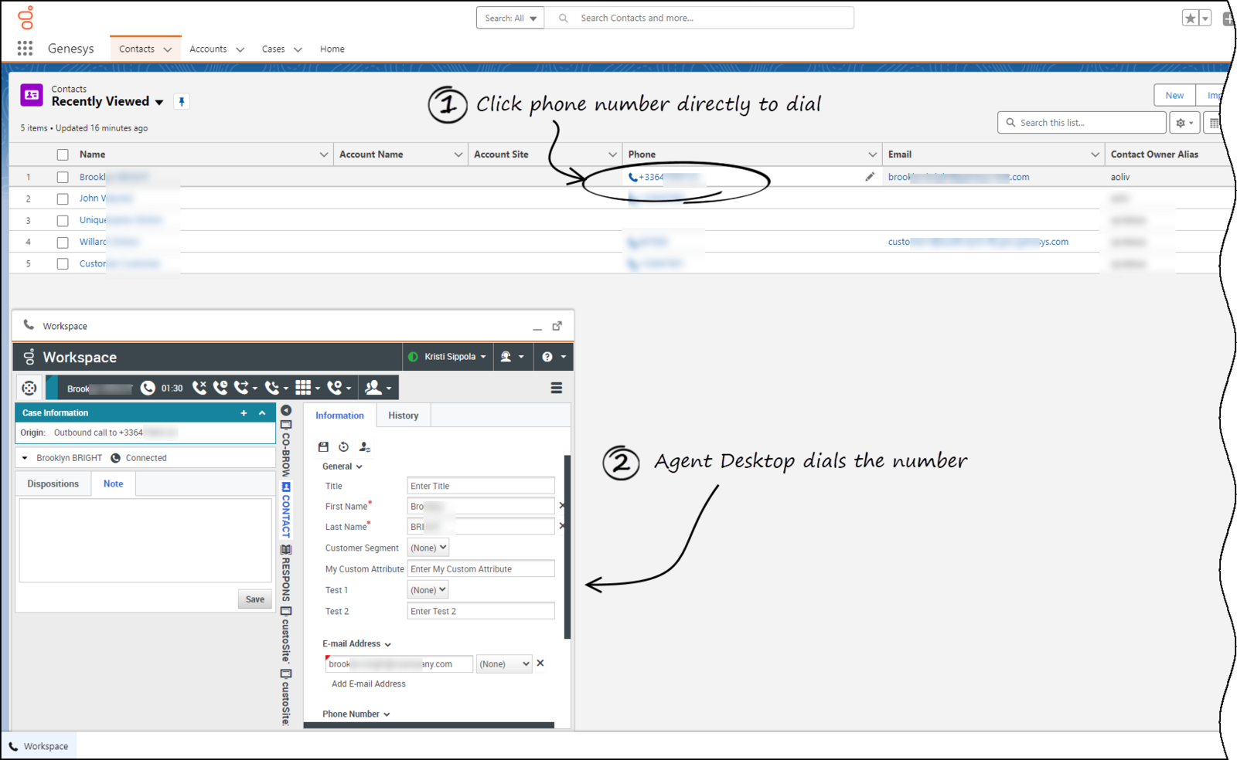Image resolution: width=1237 pixels, height=760 pixels.
Task: Save the note
Action: [255, 599]
